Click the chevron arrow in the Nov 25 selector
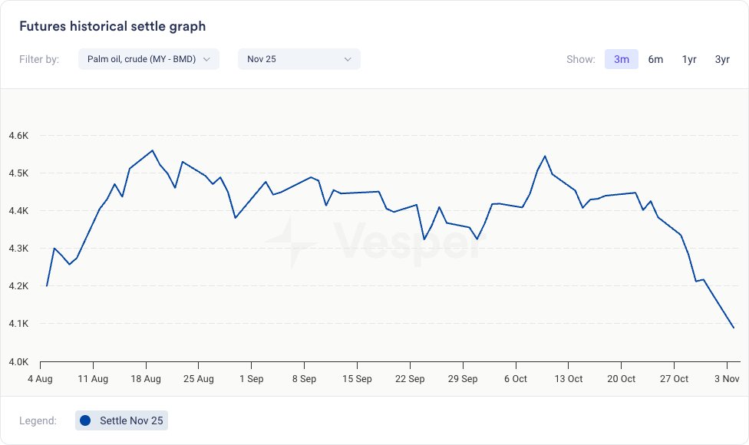This screenshot has height=445, width=749. [x=348, y=59]
